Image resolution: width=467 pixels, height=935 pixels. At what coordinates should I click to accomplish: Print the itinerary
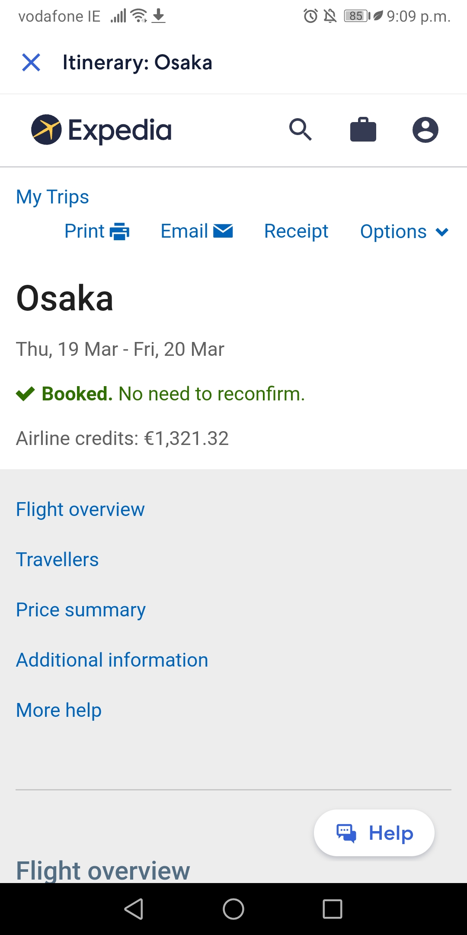(x=97, y=231)
